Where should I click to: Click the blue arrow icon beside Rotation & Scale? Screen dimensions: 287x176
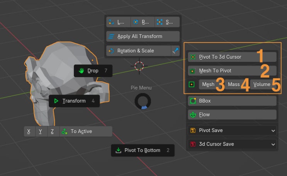(176, 51)
